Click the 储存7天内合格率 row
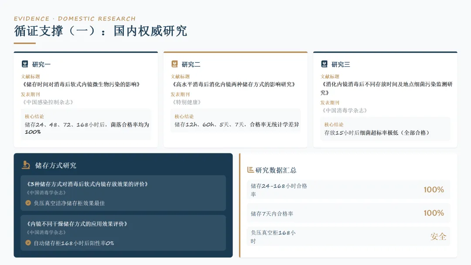Viewport: 471px width, 265px height. click(x=348, y=213)
